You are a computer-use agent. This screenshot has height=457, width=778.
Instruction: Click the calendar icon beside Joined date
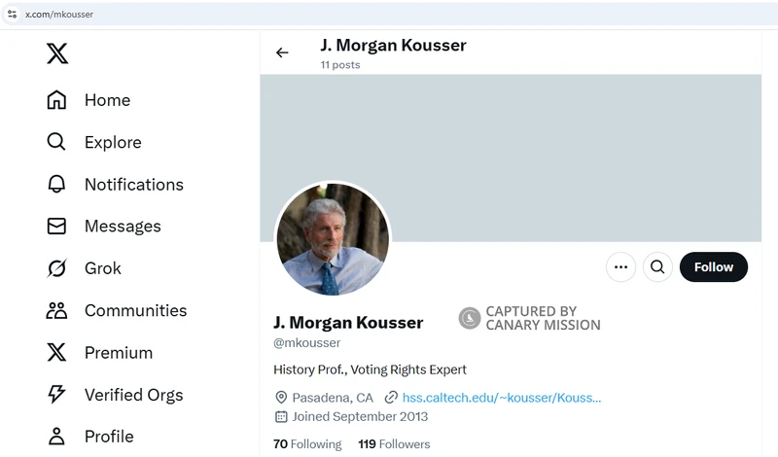[281, 416]
